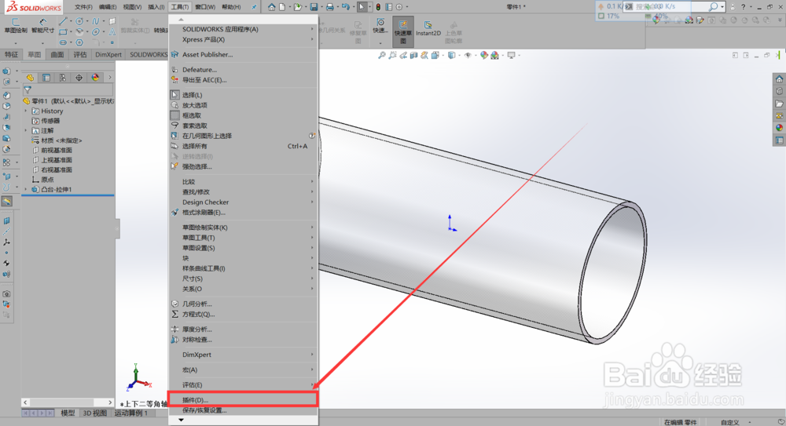Switch to the 评估 ribbon tab

(79, 55)
